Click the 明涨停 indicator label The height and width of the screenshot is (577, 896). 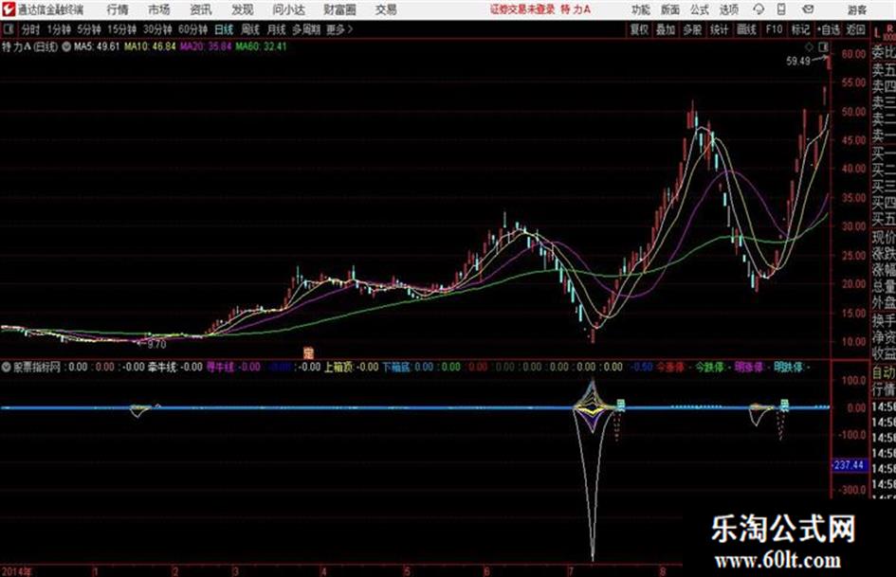click(749, 368)
